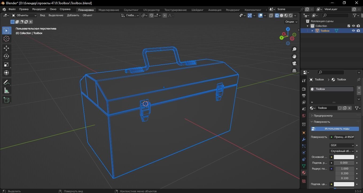Open the Render properties tab (camera icon)
Viewport: 363px width, 193px height.
point(304,89)
